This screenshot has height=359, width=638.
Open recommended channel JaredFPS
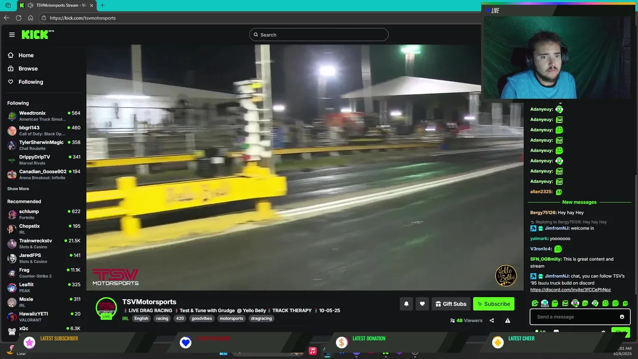click(x=44, y=258)
